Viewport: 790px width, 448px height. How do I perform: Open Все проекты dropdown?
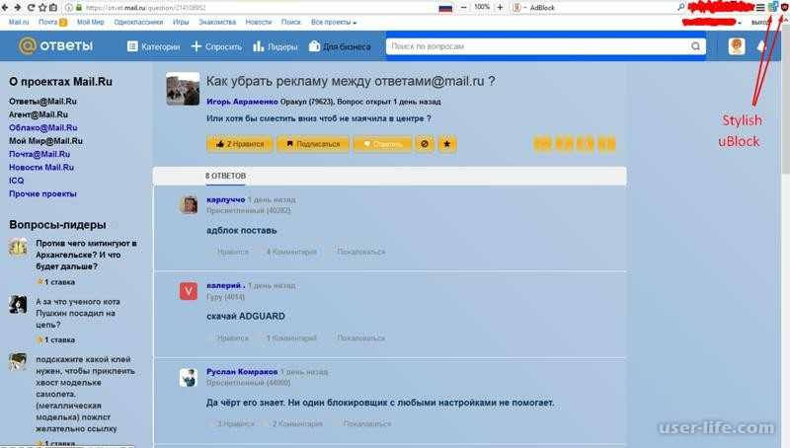pos(334,22)
